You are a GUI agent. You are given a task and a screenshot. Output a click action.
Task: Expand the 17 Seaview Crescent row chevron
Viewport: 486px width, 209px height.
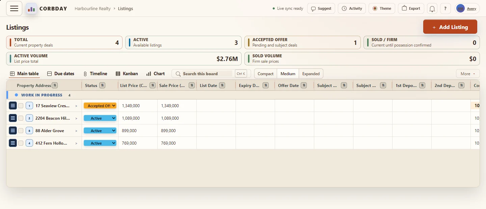point(76,106)
